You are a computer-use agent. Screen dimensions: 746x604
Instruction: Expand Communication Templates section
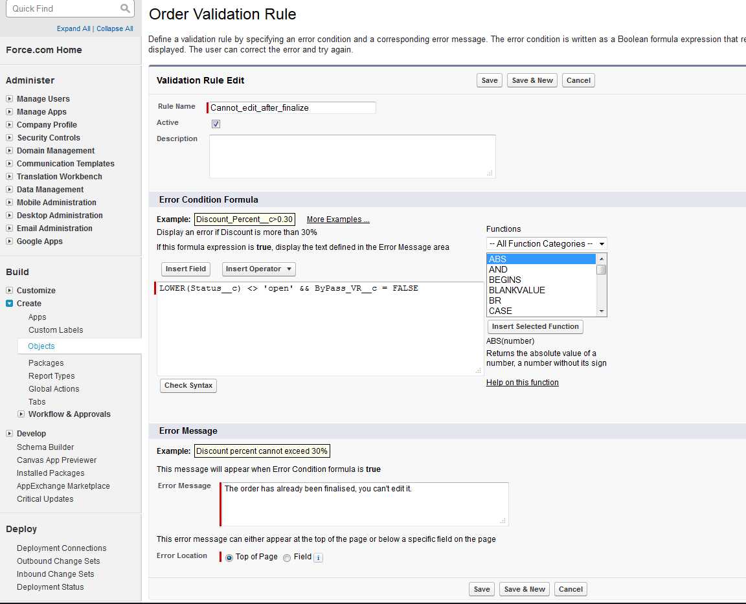[x=9, y=163]
